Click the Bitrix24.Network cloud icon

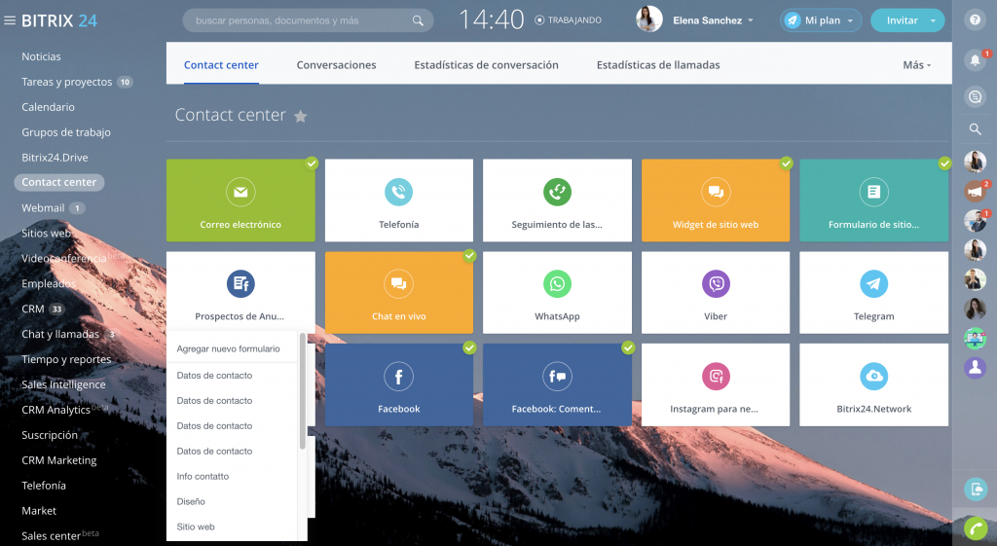(x=873, y=376)
